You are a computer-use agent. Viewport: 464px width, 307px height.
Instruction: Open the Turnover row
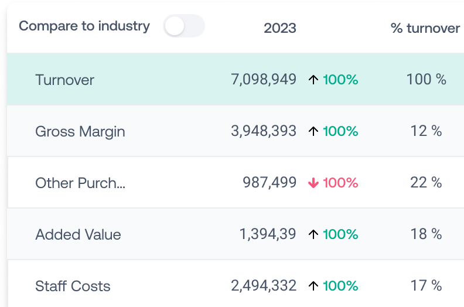pos(64,80)
